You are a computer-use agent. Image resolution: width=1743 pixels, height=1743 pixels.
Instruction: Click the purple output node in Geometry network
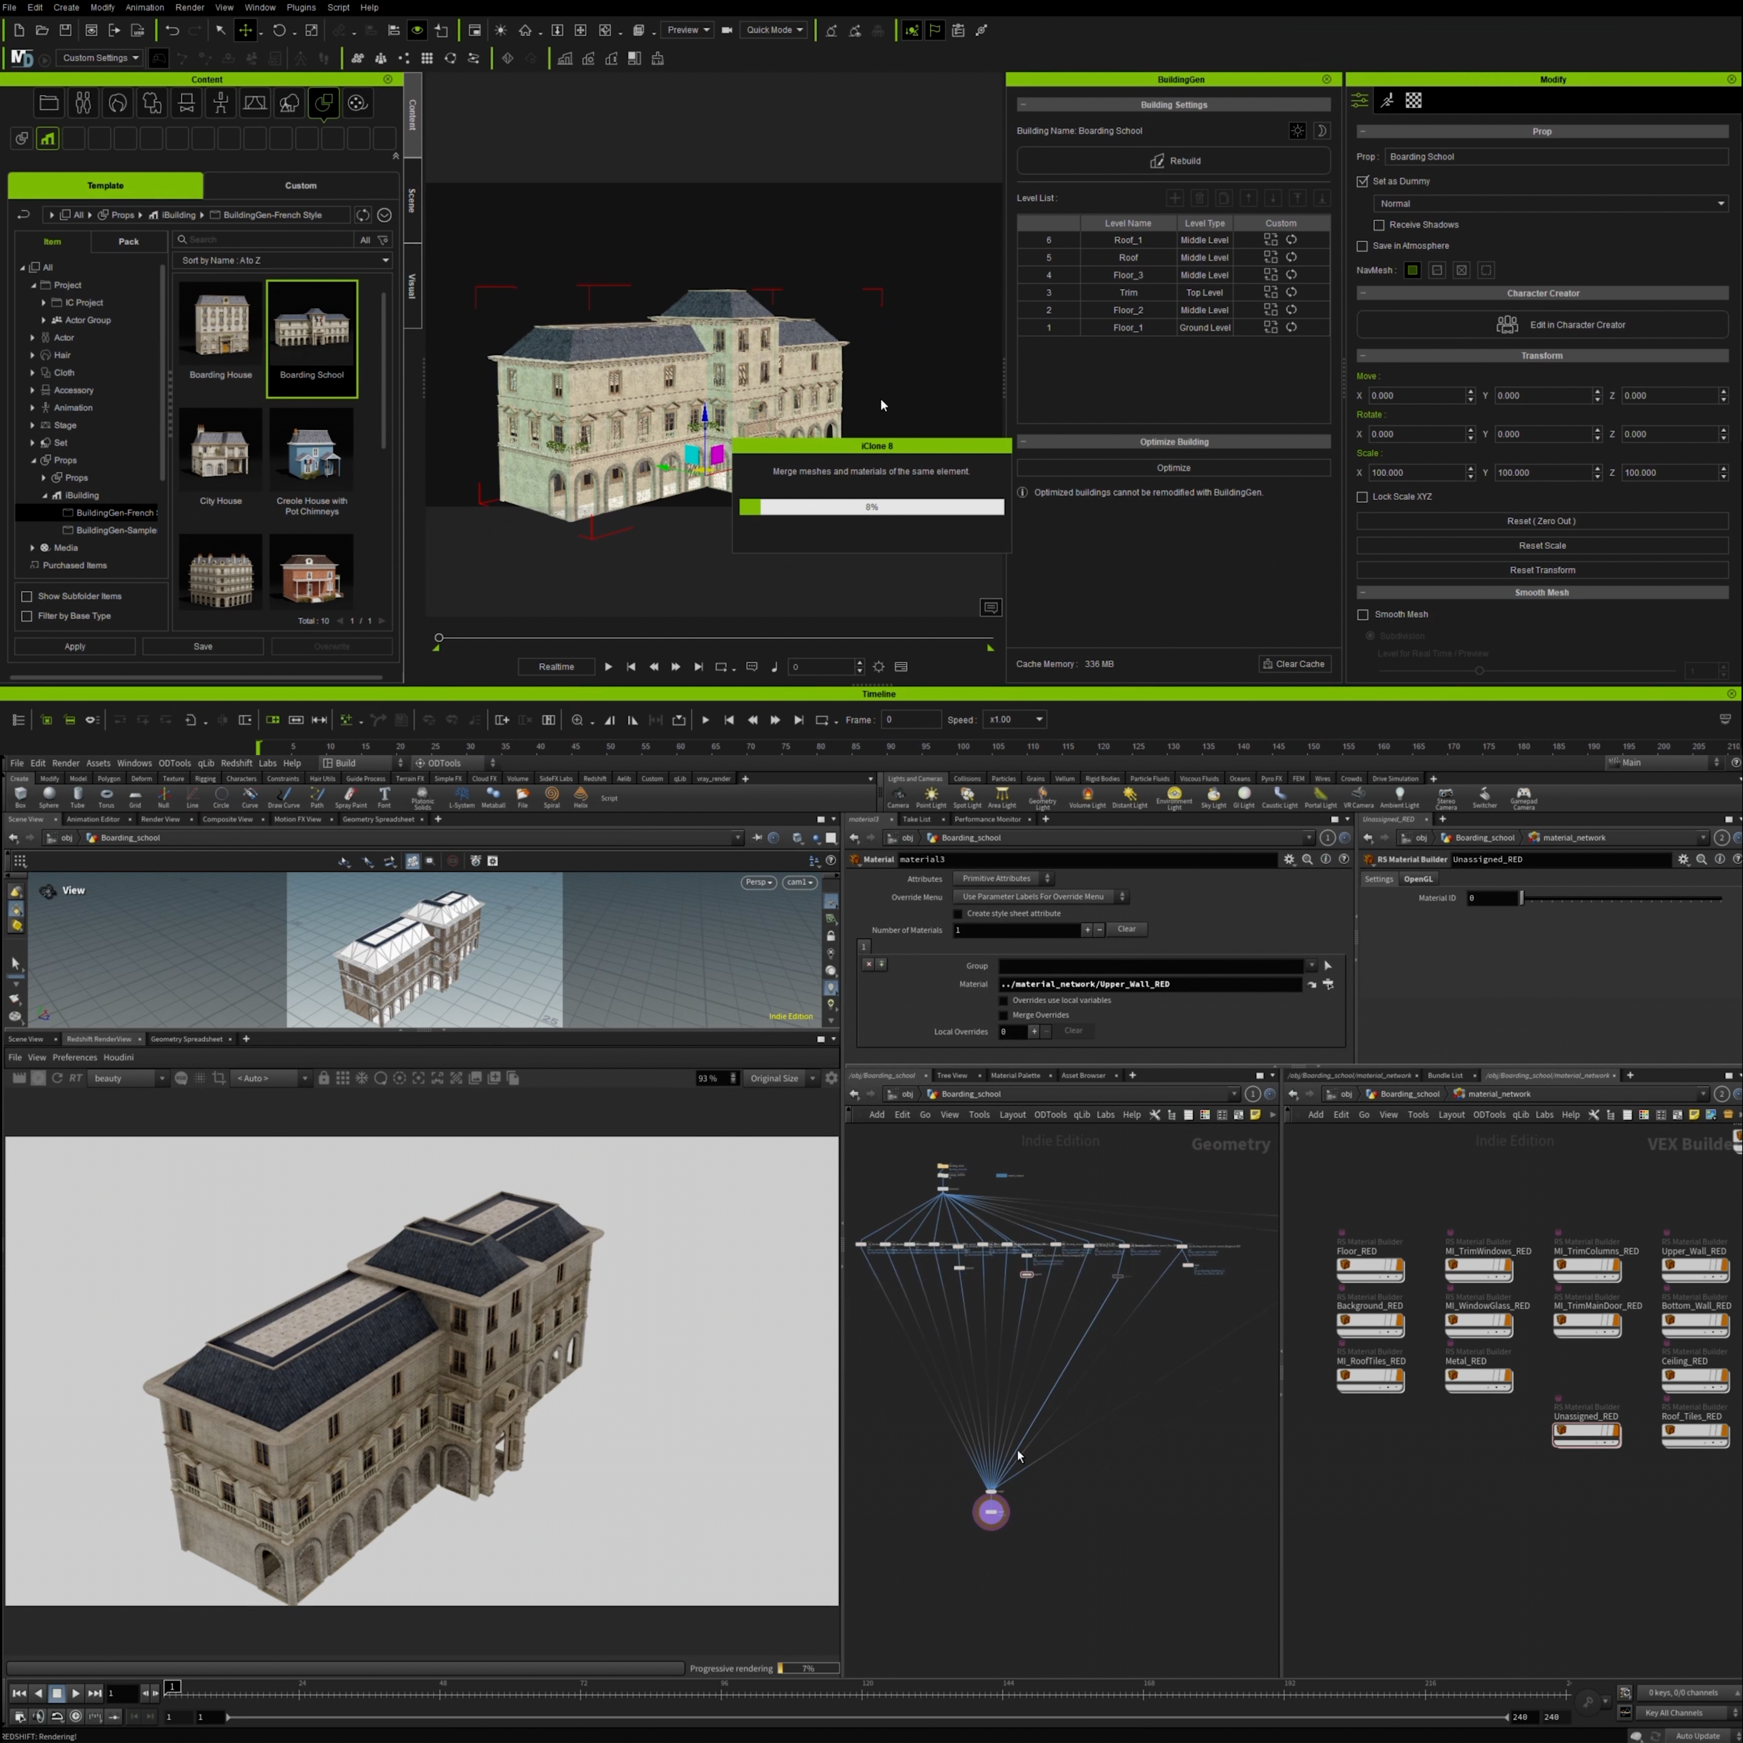click(x=991, y=1512)
